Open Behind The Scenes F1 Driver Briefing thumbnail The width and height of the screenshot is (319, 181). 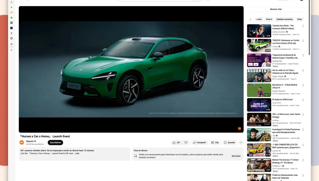(259, 165)
